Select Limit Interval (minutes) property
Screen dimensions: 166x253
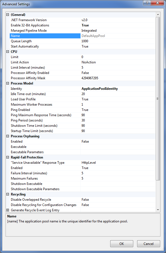coord(45,68)
